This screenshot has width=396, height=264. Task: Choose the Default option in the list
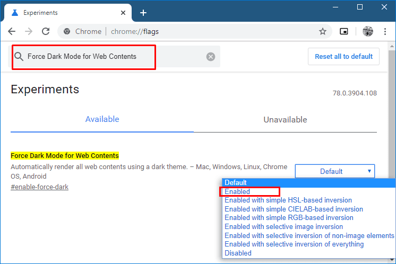pyautogui.click(x=308, y=182)
